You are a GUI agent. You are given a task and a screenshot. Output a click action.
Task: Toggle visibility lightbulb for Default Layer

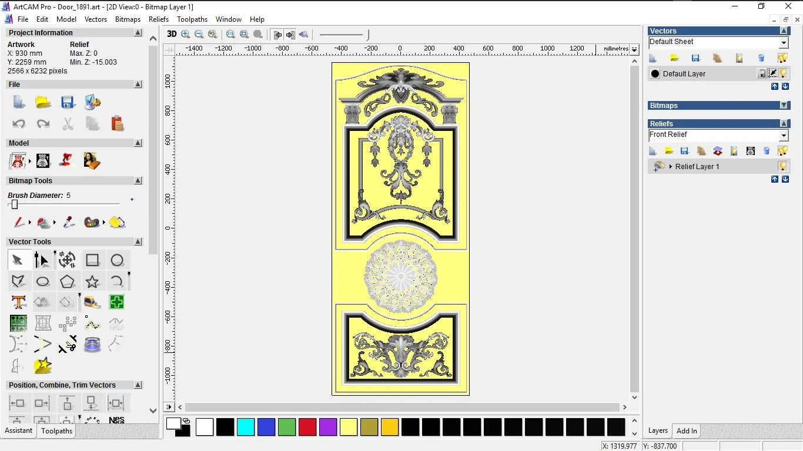coord(783,73)
